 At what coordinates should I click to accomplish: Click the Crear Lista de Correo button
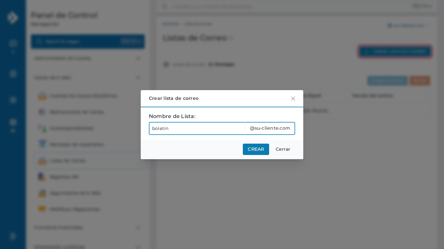click(395, 52)
